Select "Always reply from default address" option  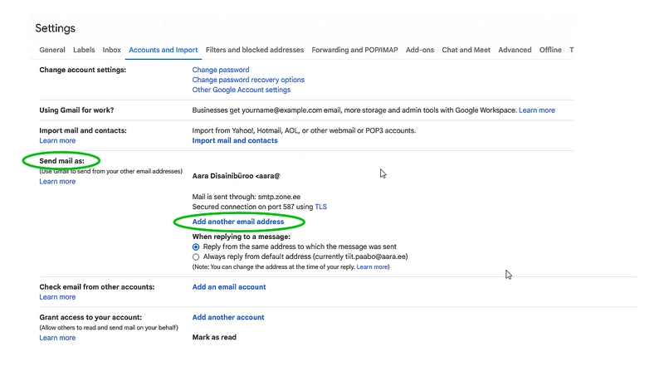point(196,256)
